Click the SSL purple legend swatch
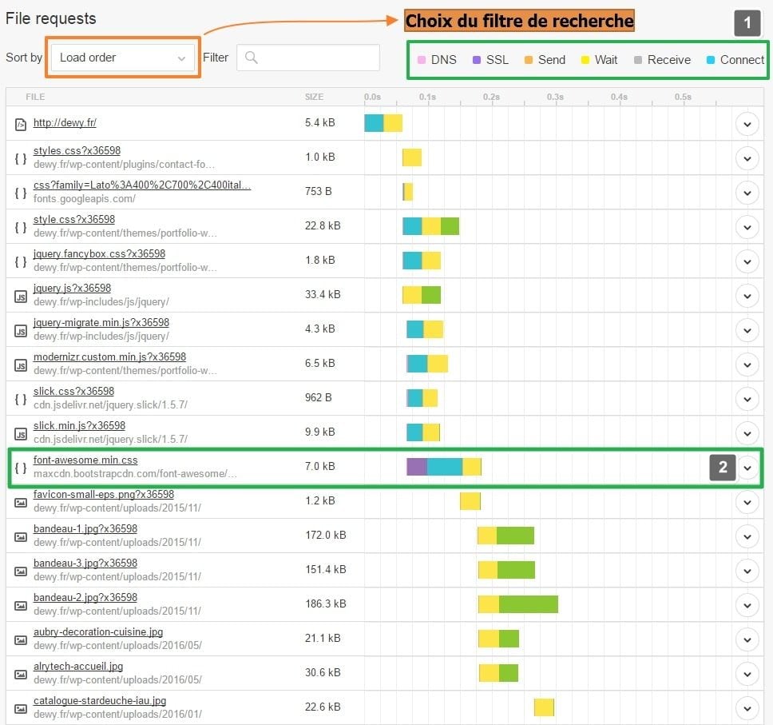Screen dimensions: 773x725 (477, 60)
